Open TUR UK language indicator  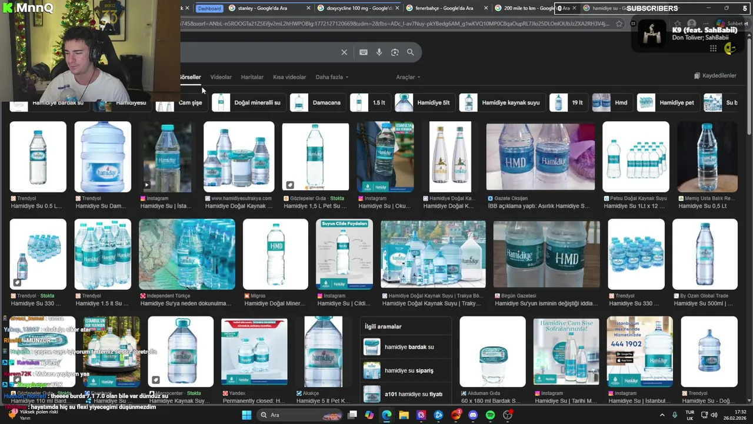tap(690, 415)
